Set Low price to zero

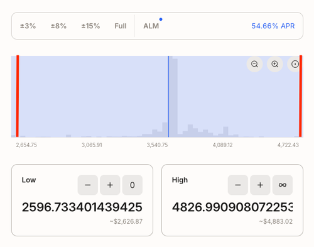[133, 185]
